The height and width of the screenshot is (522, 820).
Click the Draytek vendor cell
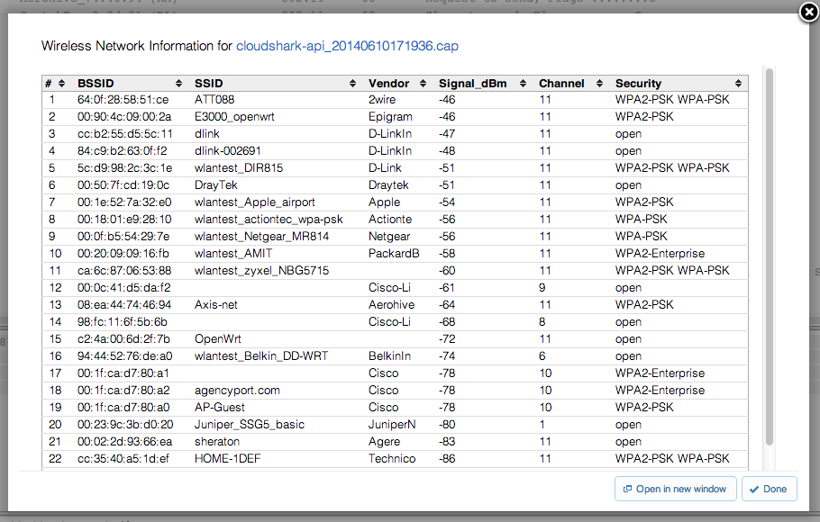pos(388,185)
